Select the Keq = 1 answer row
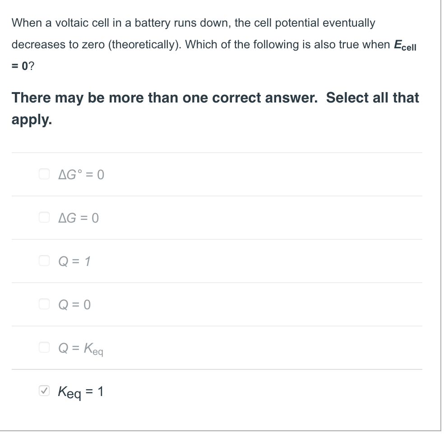Screen dimensions: 444x438 pos(217,391)
